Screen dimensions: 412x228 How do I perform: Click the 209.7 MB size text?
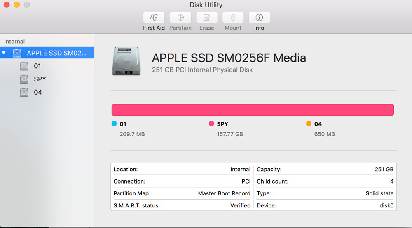click(132, 134)
